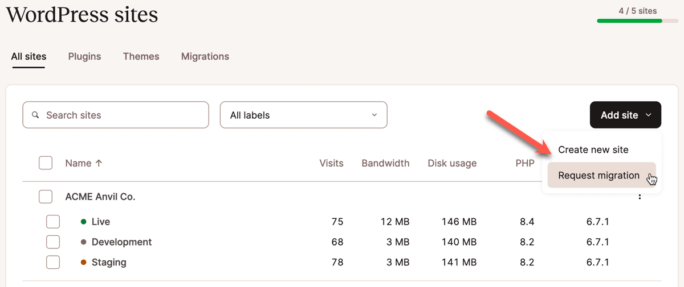Click the 4 / 5 sites usage bar
684x287 pixels.
(x=637, y=21)
